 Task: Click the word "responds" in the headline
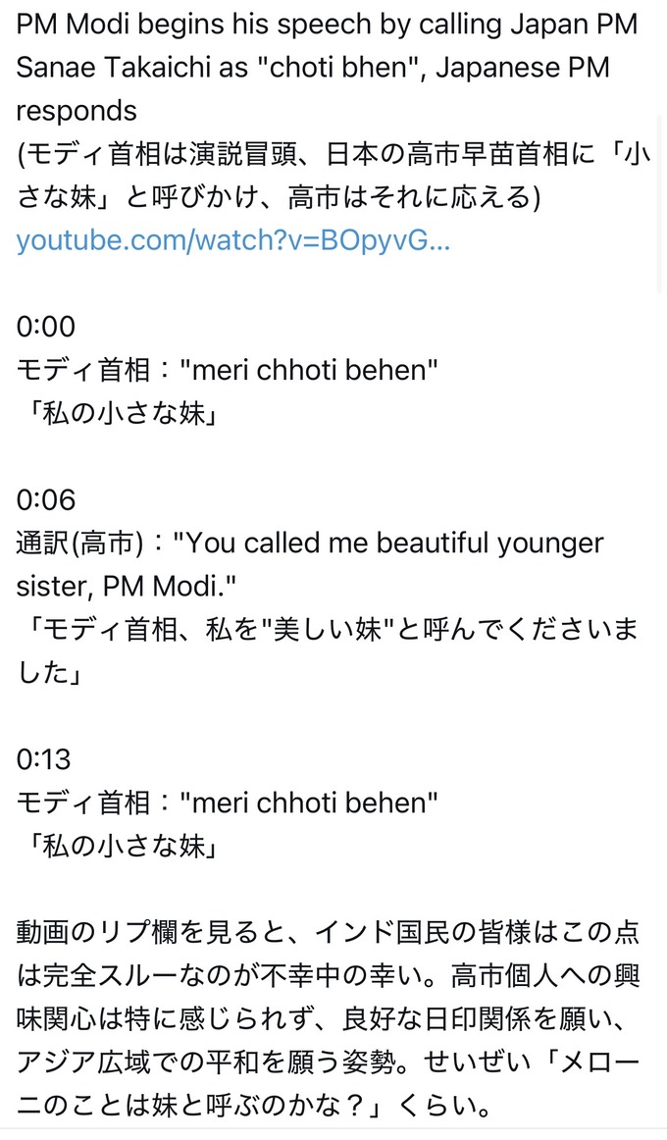pyautogui.click(x=77, y=111)
